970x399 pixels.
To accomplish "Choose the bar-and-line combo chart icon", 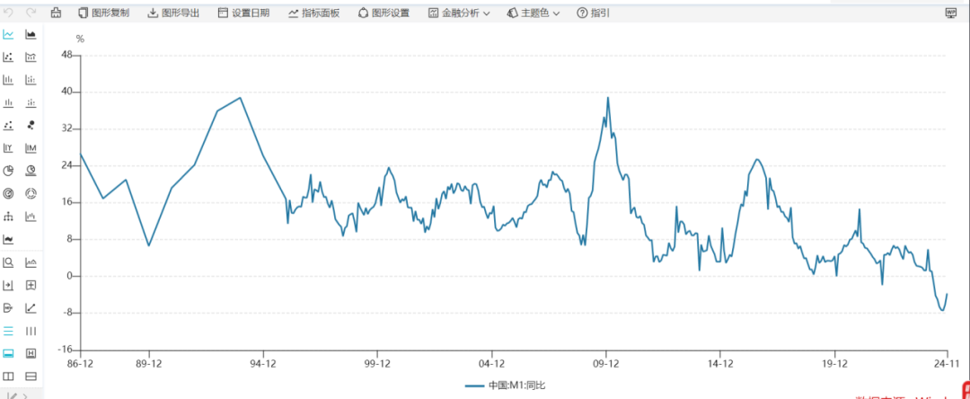I will coord(31,58).
